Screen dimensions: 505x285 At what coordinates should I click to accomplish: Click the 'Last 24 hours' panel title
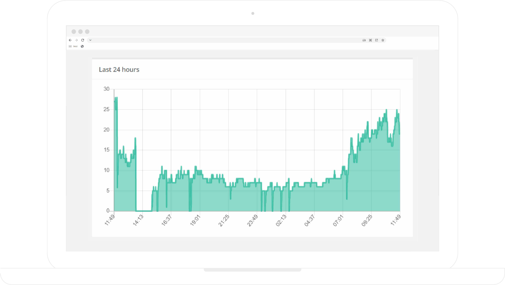(x=119, y=69)
